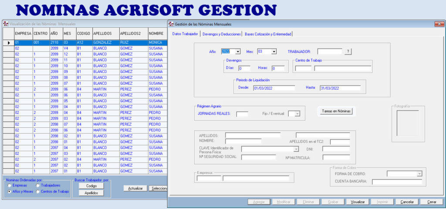446x209 pixels.
Task: Switch to the Datos Trabajador tab
Action: coord(185,34)
